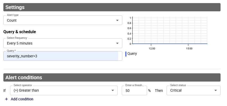Click the 12:00 time axis label
Screen dimensions: 227x106
click(152, 48)
